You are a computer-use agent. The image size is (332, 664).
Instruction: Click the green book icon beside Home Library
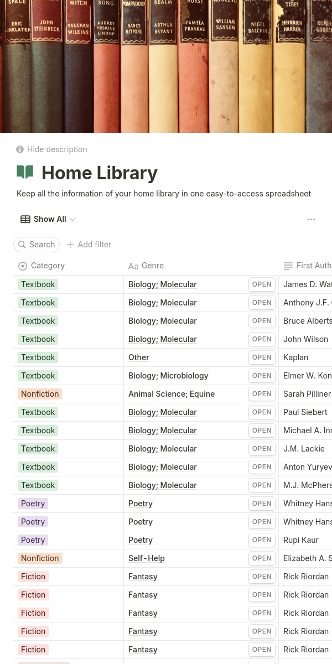(x=25, y=172)
